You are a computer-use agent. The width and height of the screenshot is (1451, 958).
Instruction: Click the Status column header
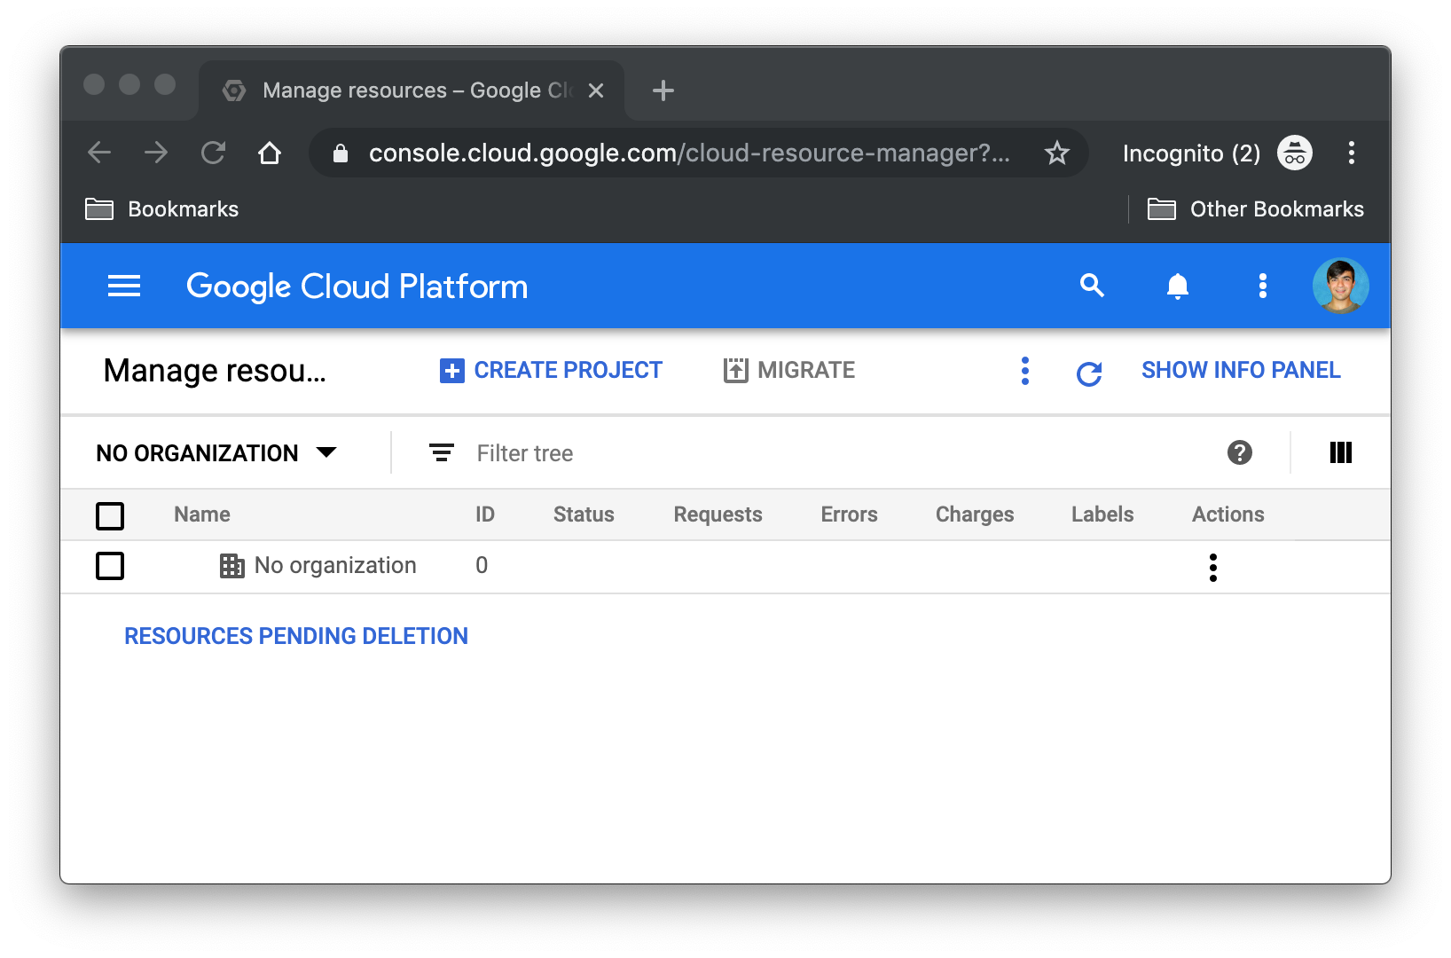click(x=584, y=514)
